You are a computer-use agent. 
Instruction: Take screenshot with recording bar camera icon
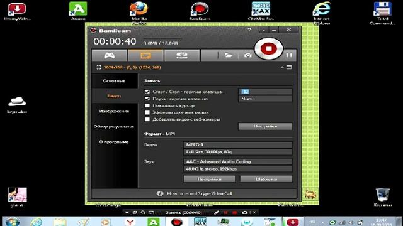pos(244,212)
